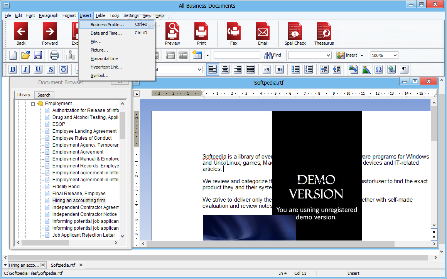
Task: Save with the floppy disk icon
Action: click(x=38, y=55)
